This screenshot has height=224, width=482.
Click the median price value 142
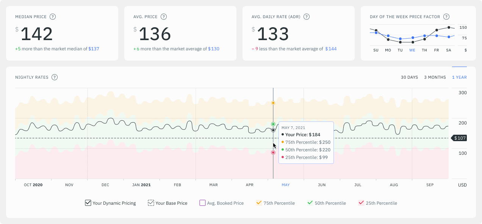tap(36, 34)
